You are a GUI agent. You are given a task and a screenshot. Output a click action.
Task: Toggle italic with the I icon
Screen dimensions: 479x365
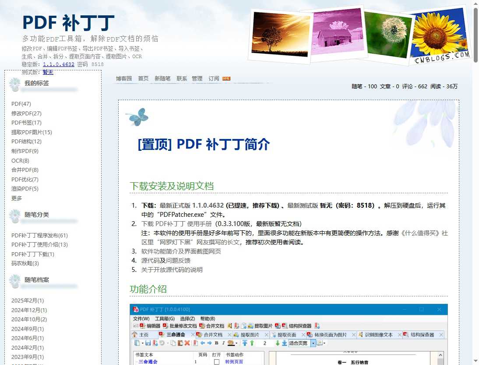222,344
